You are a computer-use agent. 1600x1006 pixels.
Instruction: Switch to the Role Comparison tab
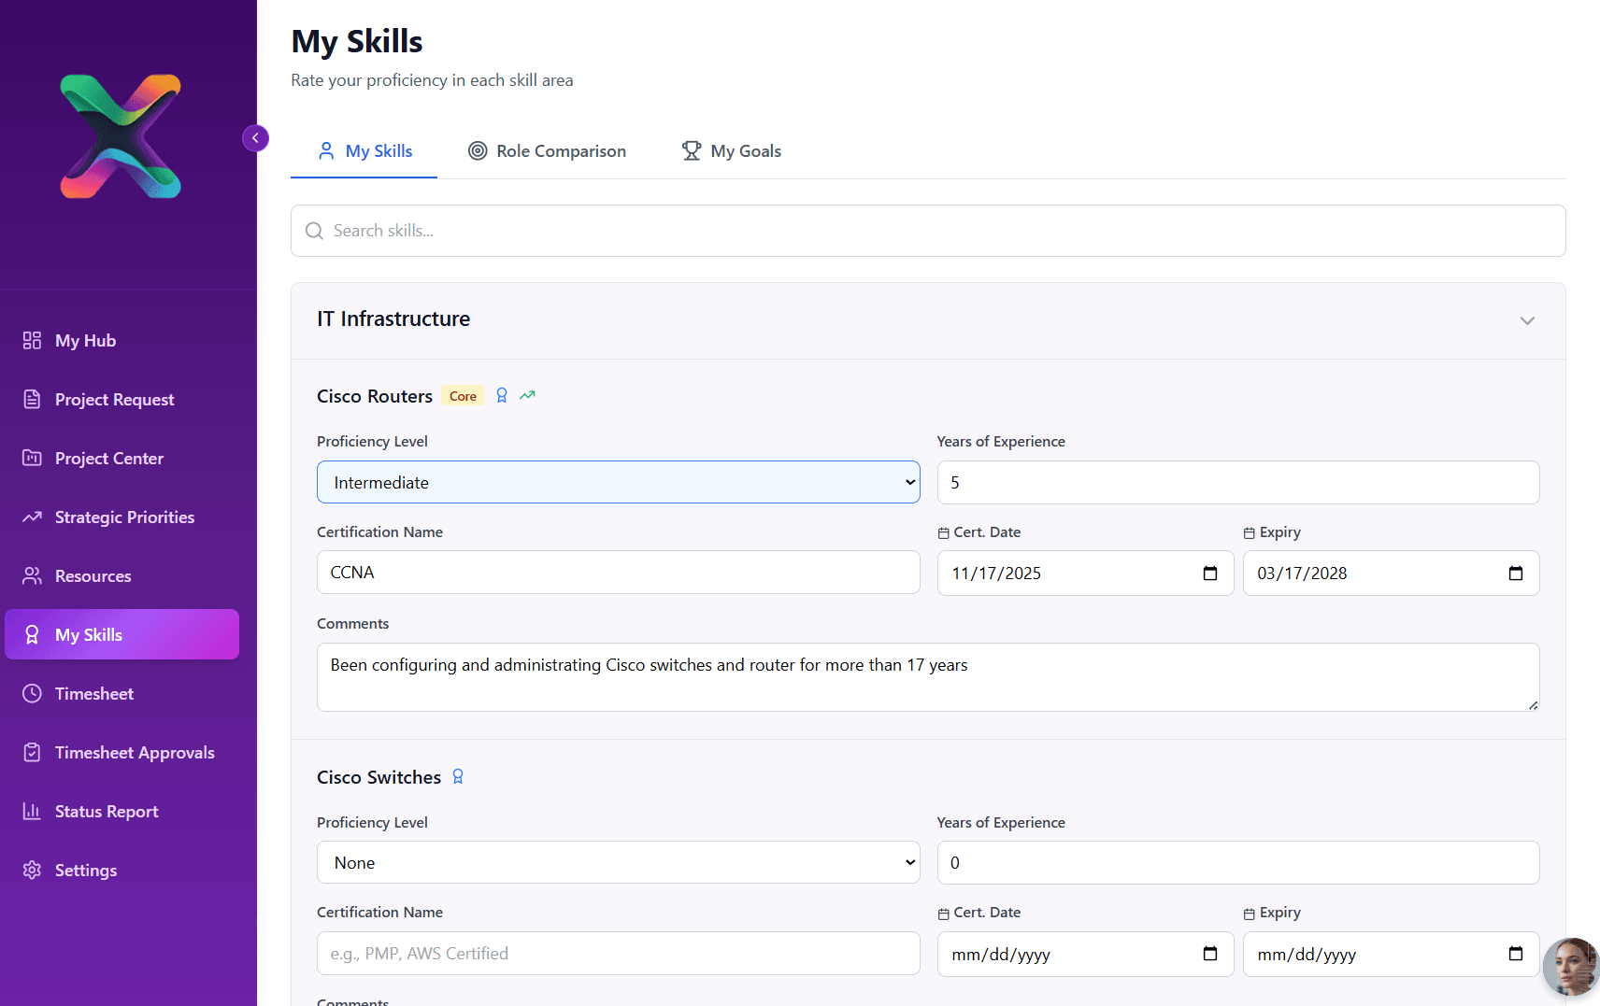pyautogui.click(x=547, y=151)
